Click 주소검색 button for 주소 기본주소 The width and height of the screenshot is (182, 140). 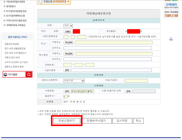[69, 42]
